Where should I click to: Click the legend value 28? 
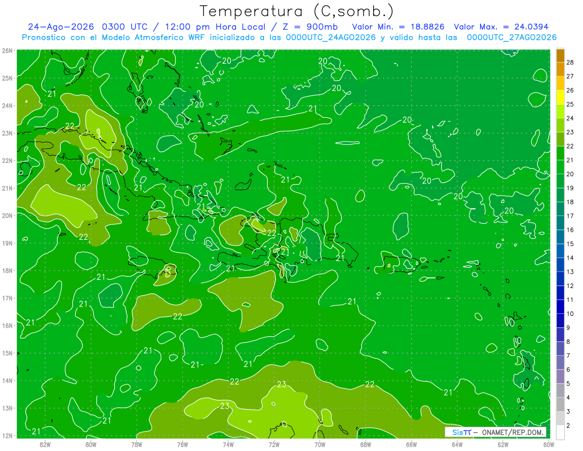[570, 62]
